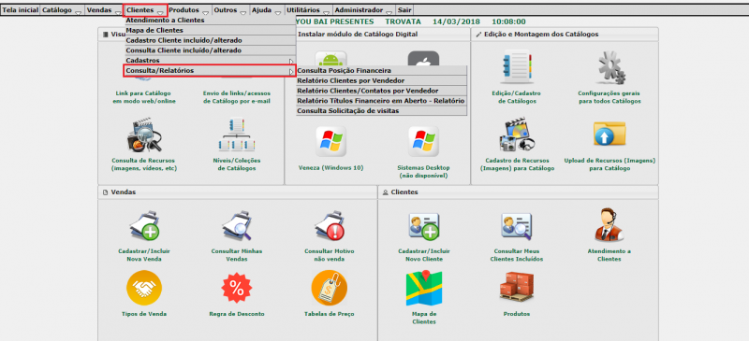Choose Relatório Títulos Financeiro em Aberto

pos(381,101)
